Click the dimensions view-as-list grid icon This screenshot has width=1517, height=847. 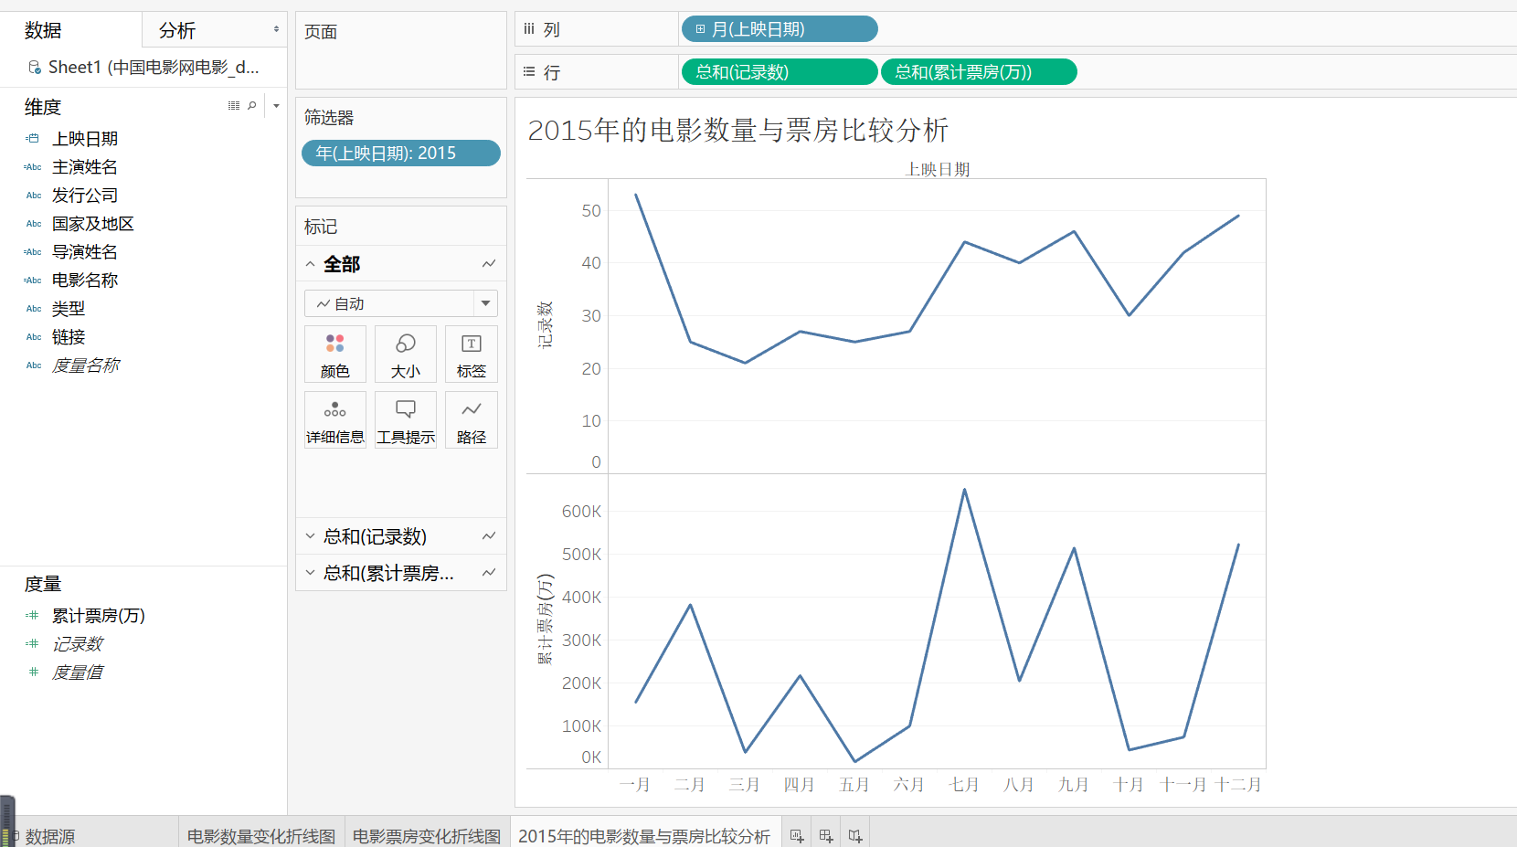(x=234, y=106)
